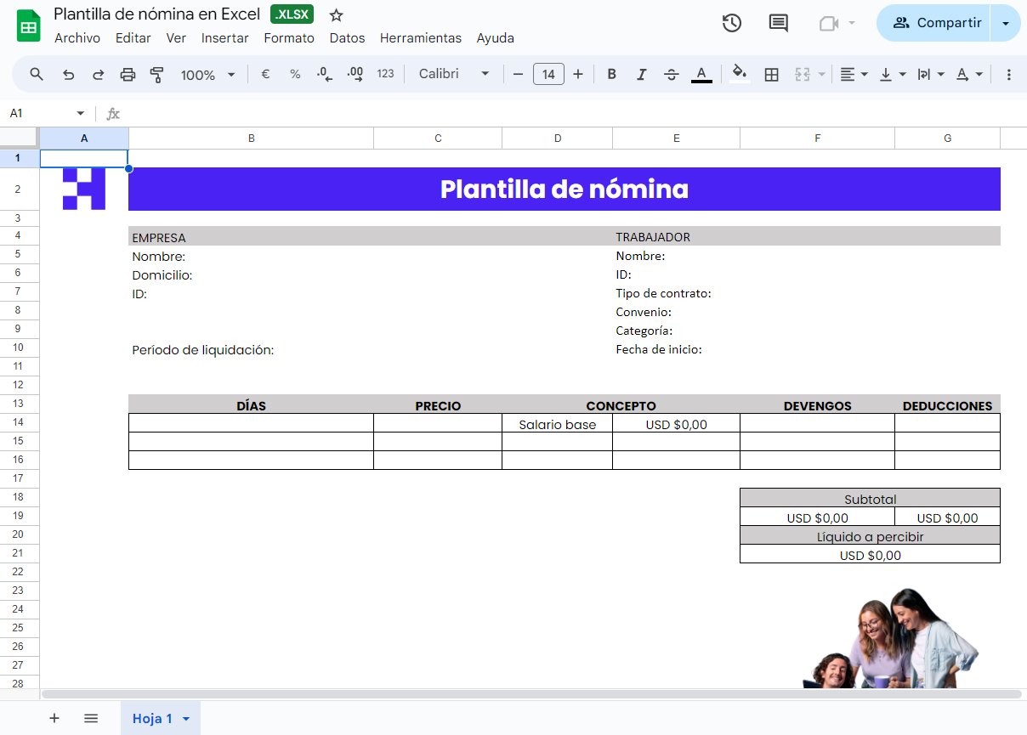Open version history

[732, 23]
